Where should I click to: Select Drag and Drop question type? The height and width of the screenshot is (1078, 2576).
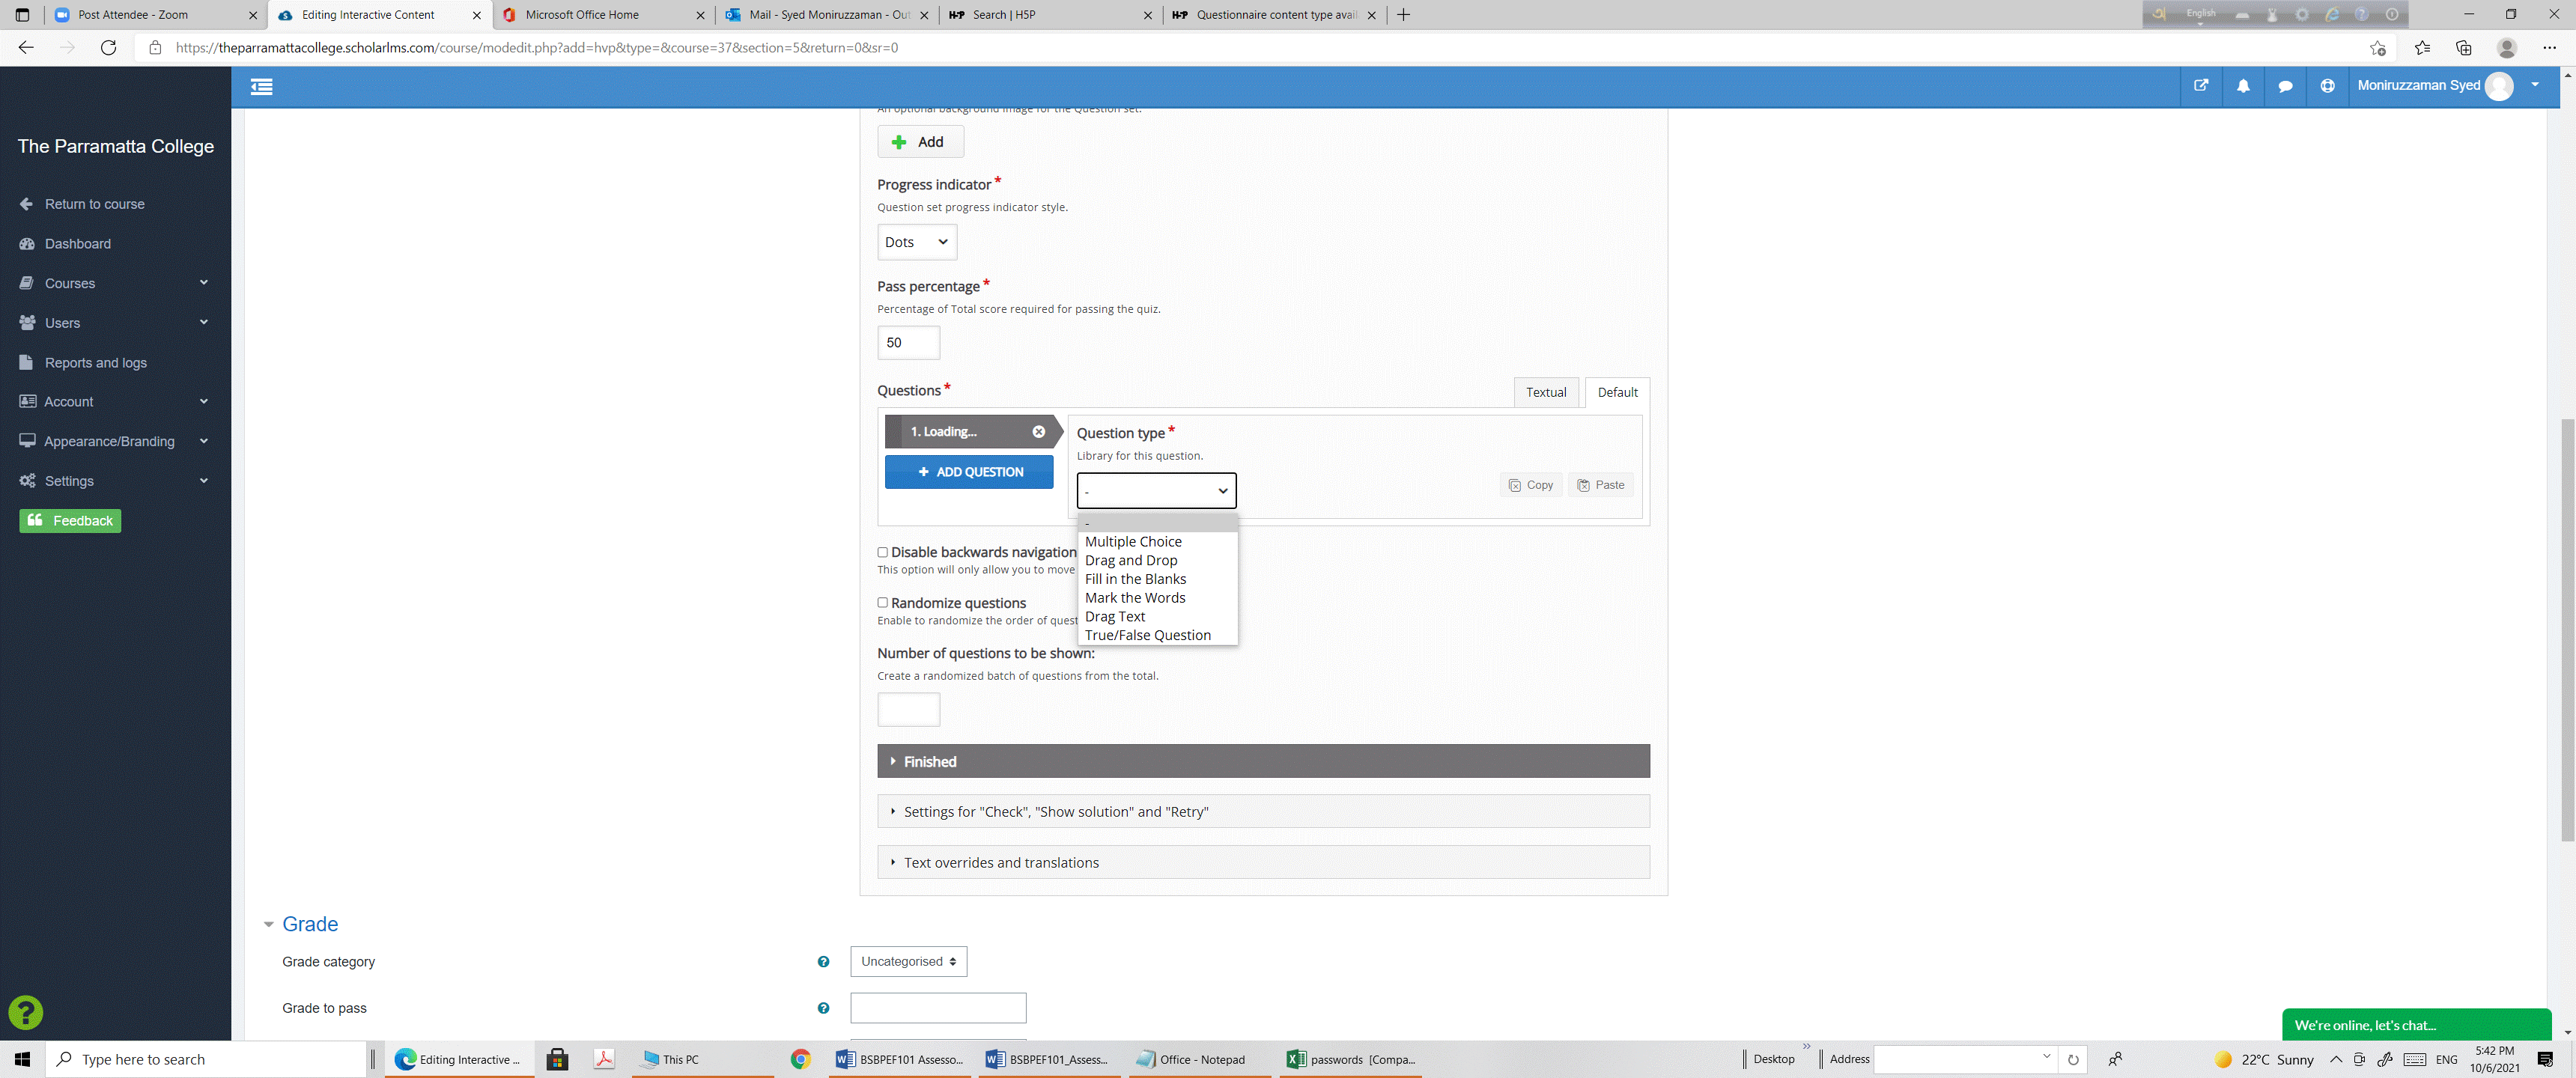click(x=1157, y=560)
